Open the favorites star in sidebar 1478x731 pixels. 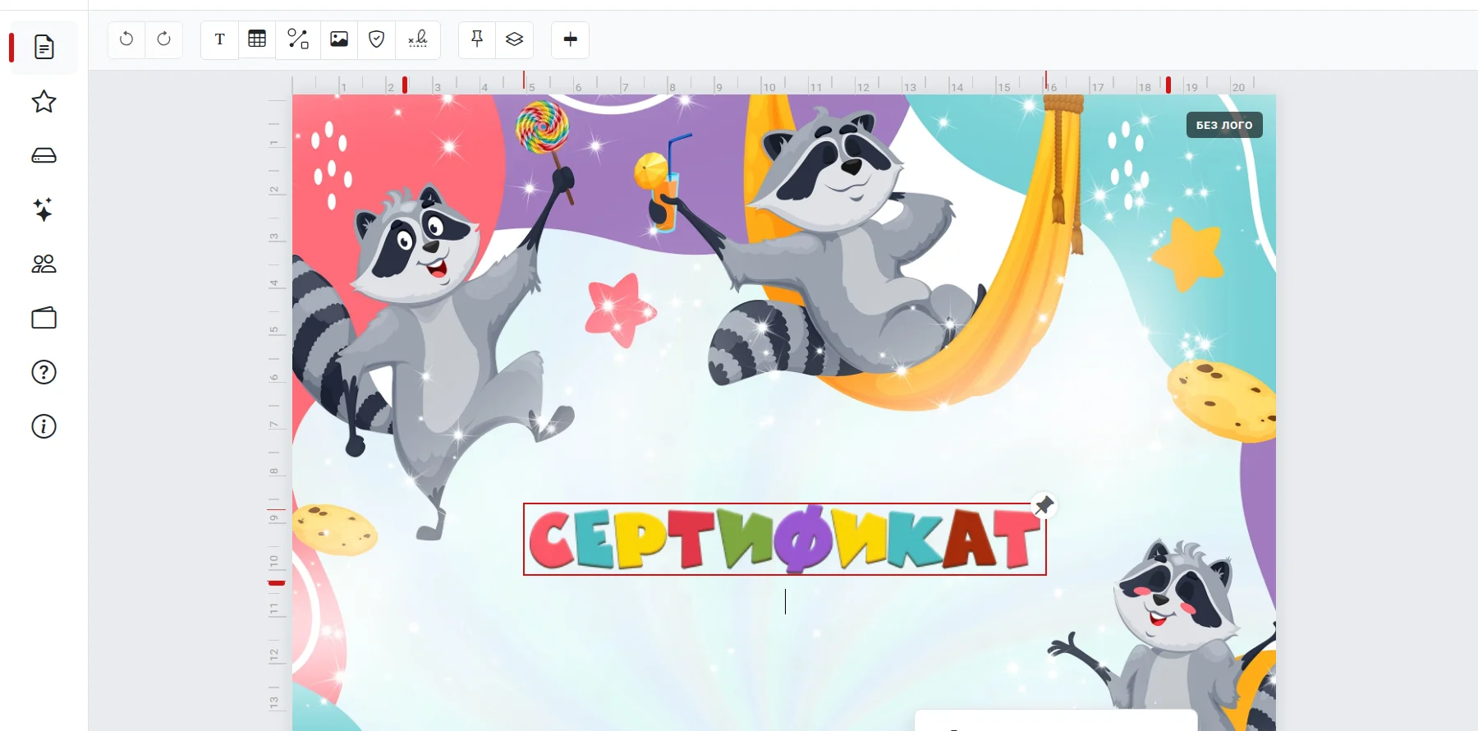pos(44,102)
